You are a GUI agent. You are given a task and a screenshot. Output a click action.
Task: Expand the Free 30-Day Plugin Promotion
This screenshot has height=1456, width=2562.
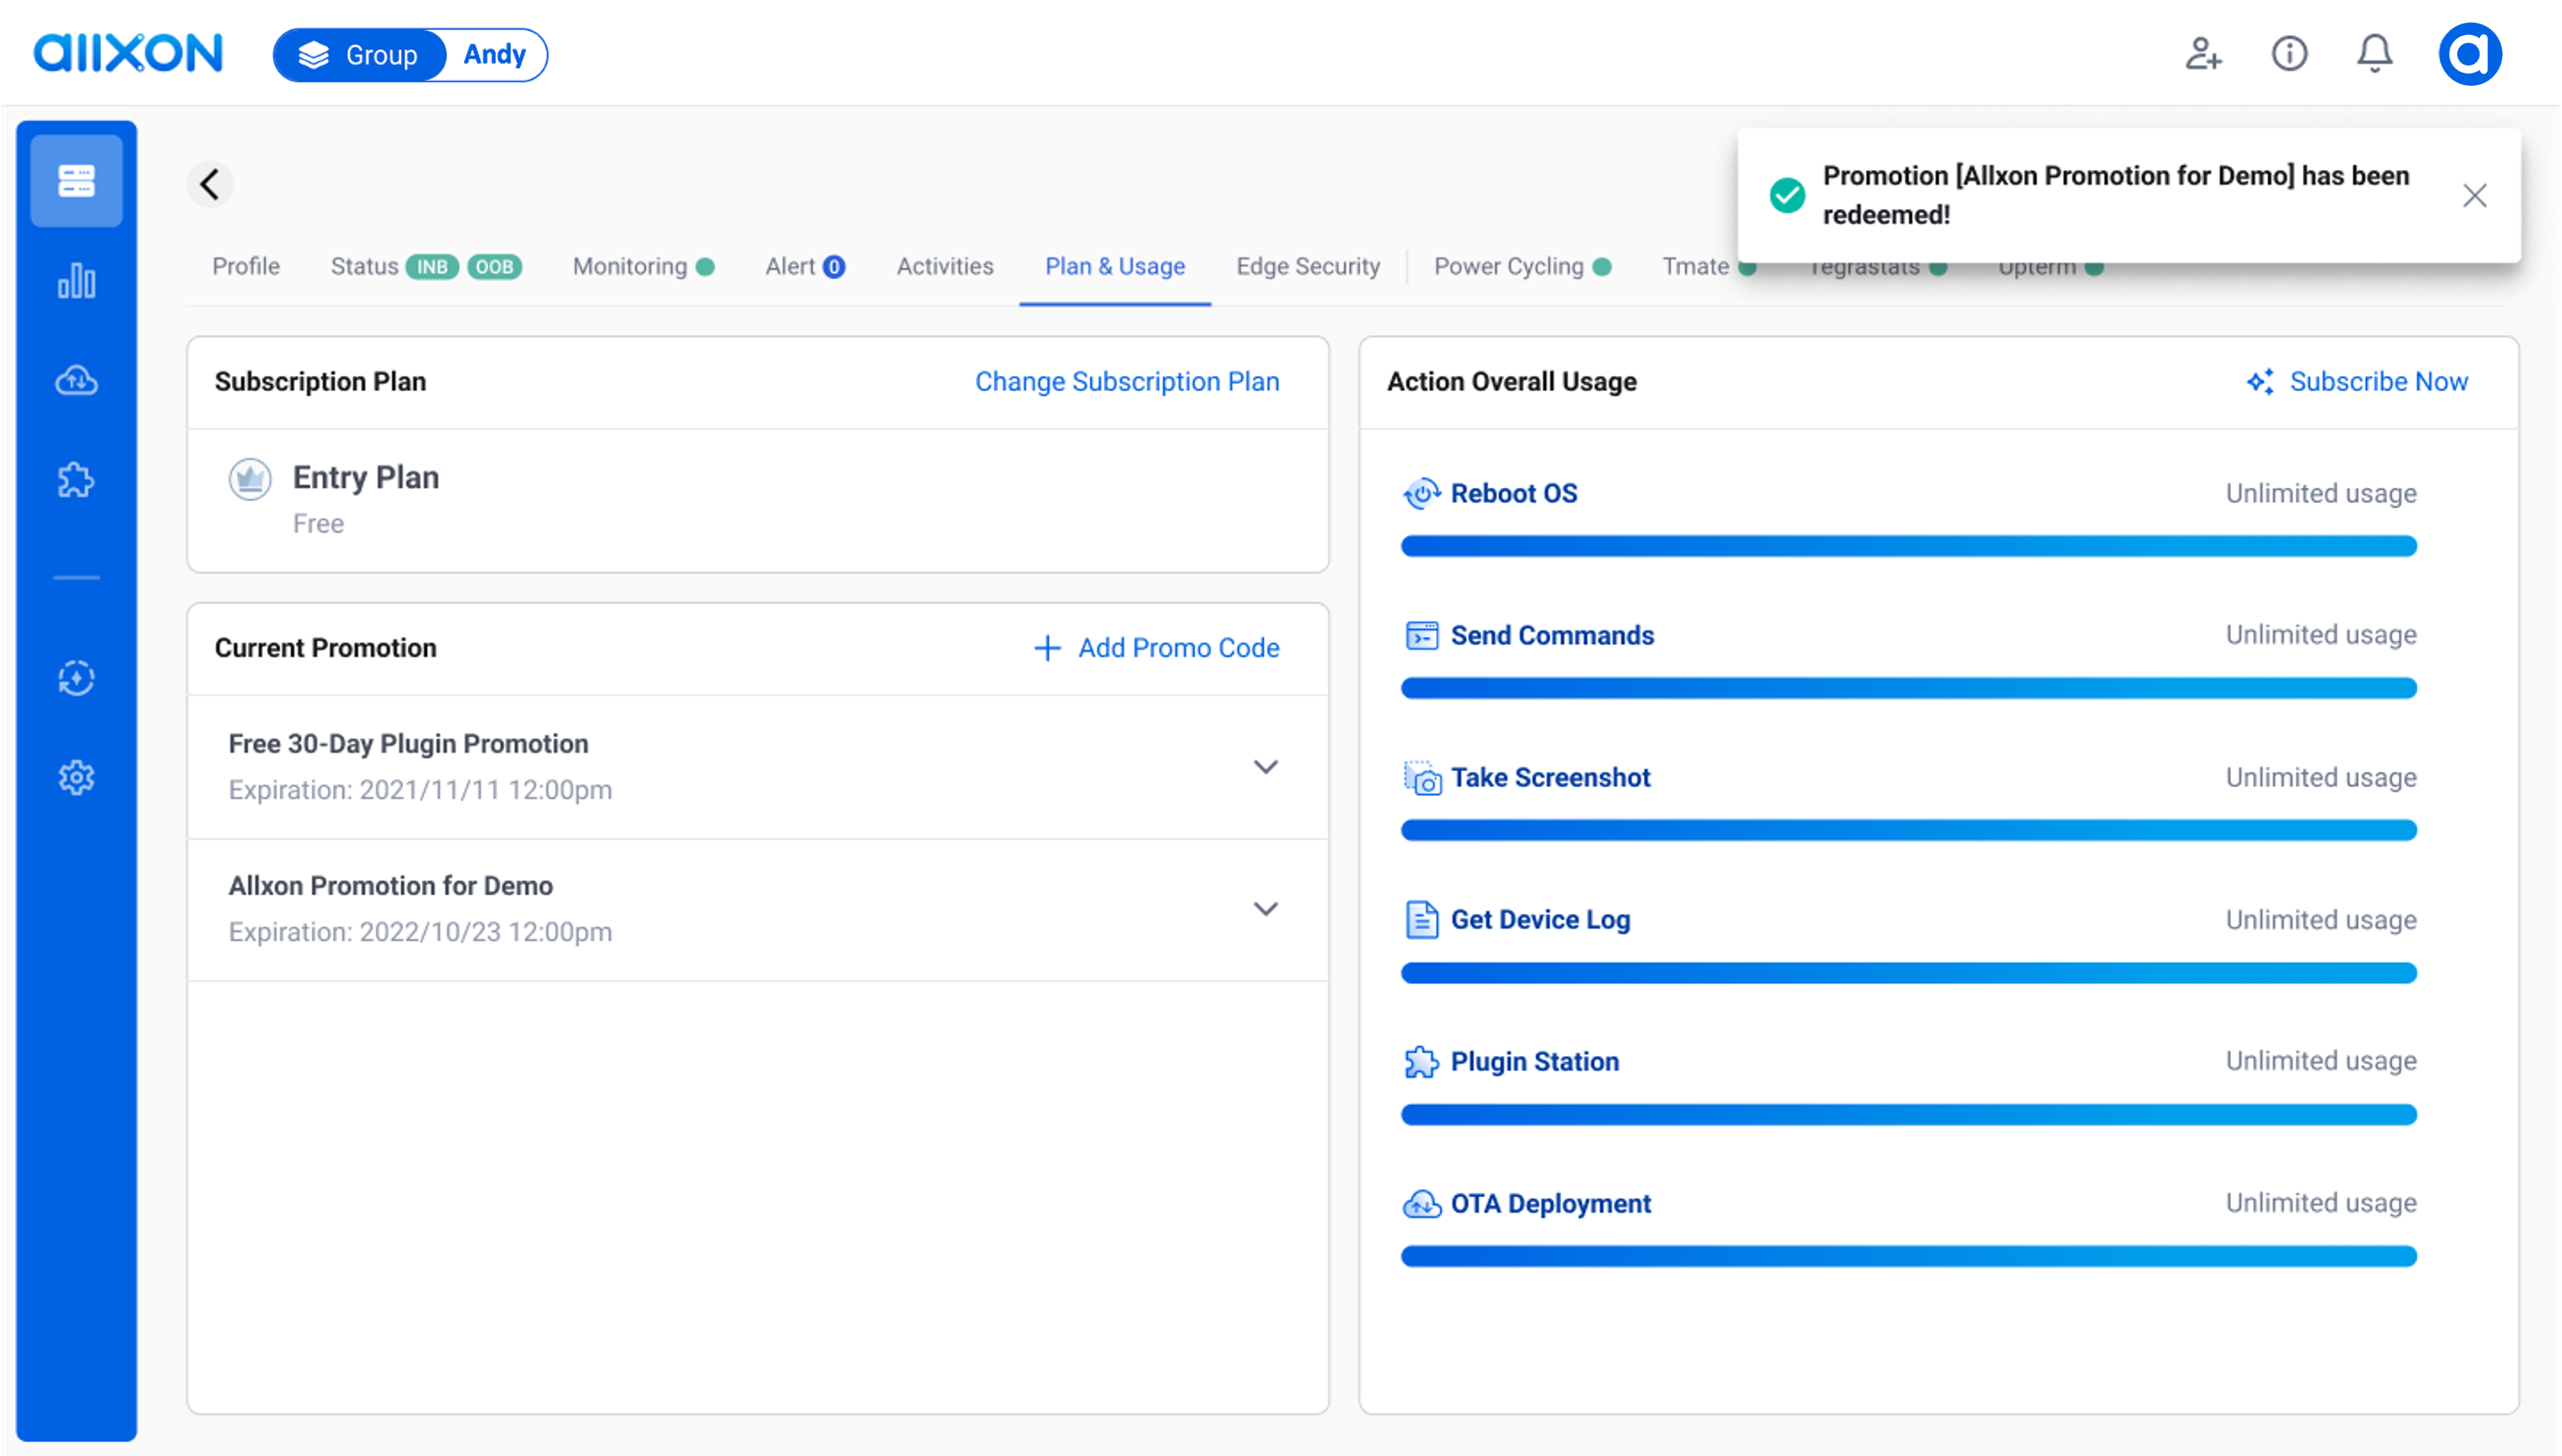(x=1266, y=767)
